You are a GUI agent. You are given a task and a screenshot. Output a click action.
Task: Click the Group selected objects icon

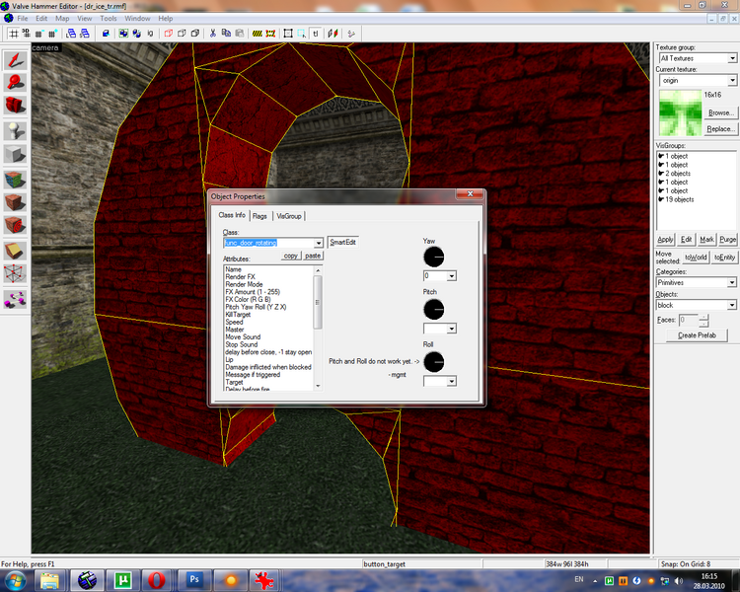[x=123, y=34]
